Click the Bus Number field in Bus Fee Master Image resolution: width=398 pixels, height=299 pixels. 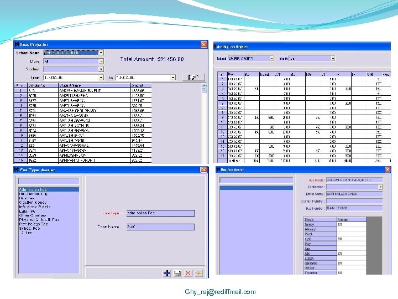coord(354,208)
